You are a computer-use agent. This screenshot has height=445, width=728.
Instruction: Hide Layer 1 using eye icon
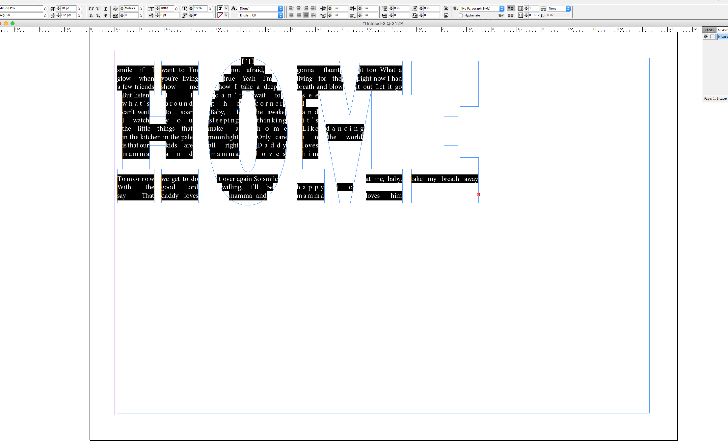click(x=706, y=37)
